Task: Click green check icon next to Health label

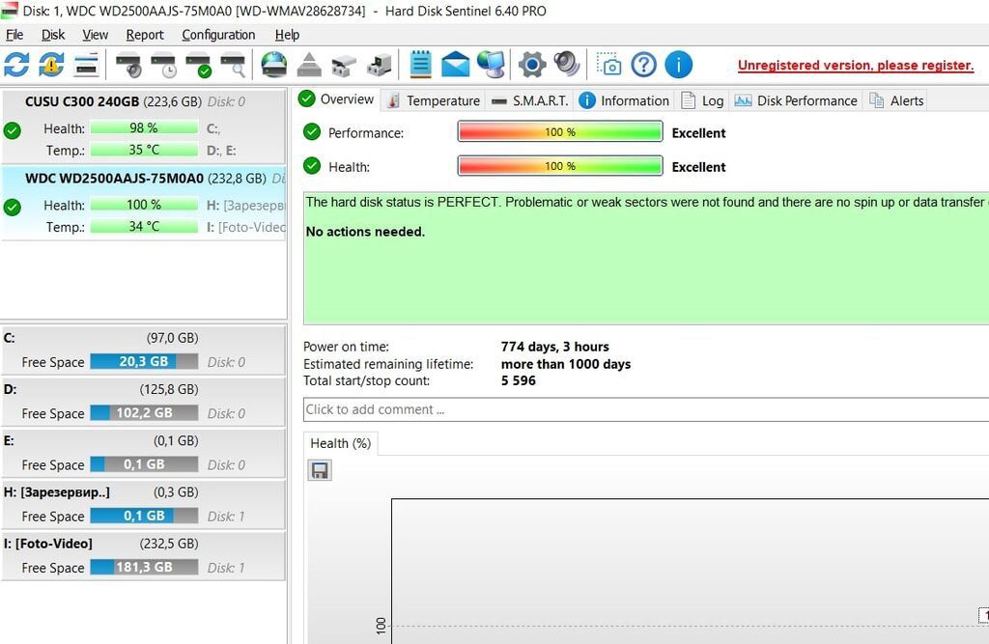Action: (x=312, y=166)
